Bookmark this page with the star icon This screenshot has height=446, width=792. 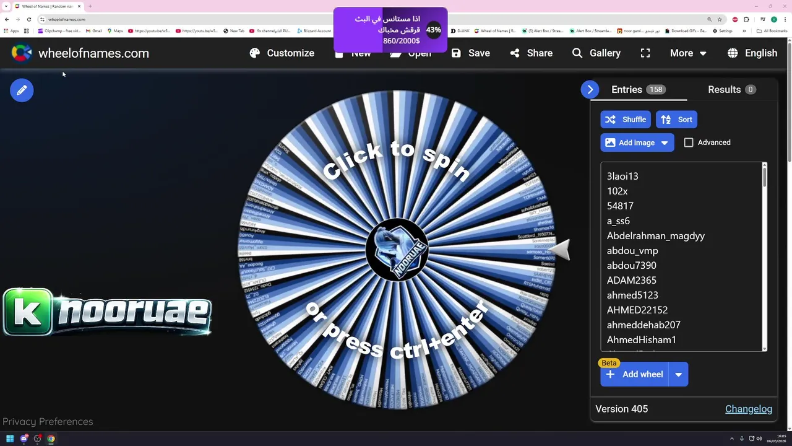click(720, 19)
